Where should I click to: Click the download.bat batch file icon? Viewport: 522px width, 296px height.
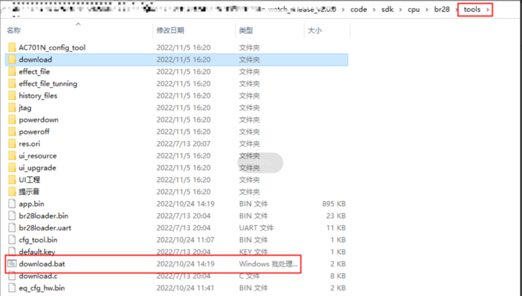[x=12, y=264]
